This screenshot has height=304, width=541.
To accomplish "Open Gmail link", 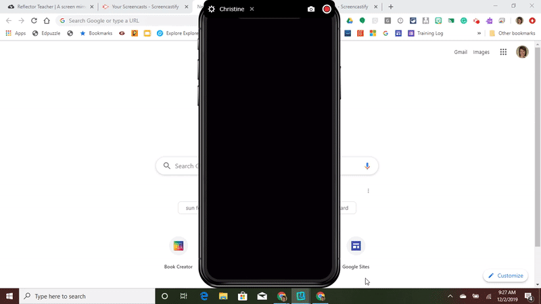I will pos(461,52).
